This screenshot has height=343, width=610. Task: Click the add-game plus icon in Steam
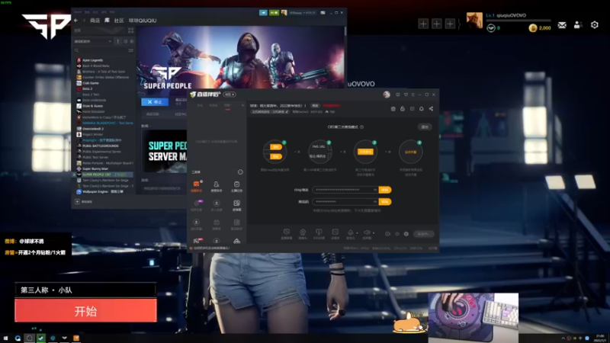[x=77, y=201]
